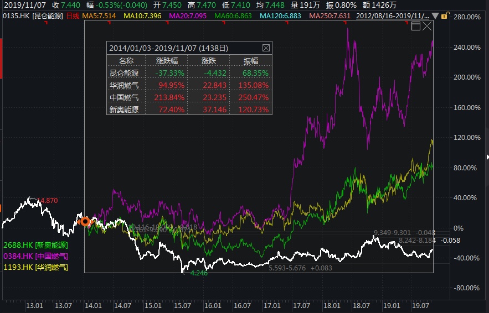Click the MA250:7.631 indicator label
Image resolution: width=489 pixels, height=313 pixels.
[330, 15]
